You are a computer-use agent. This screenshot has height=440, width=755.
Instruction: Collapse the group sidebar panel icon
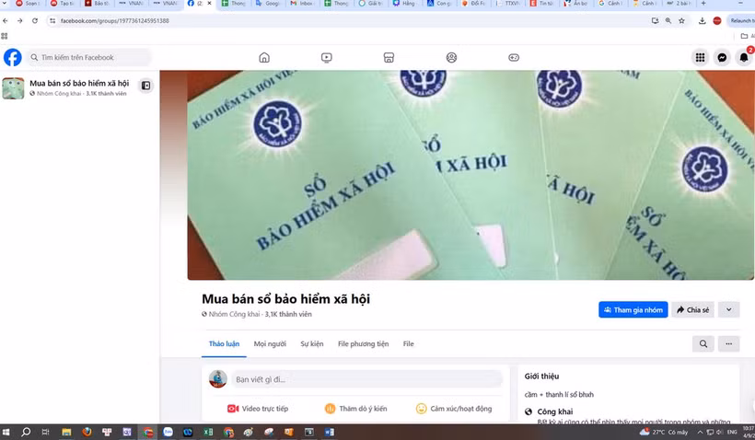tap(145, 86)
